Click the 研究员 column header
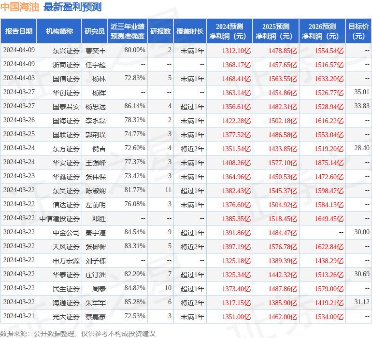Image resolution: width=372 pixels, height=338 pixels. 95,31
